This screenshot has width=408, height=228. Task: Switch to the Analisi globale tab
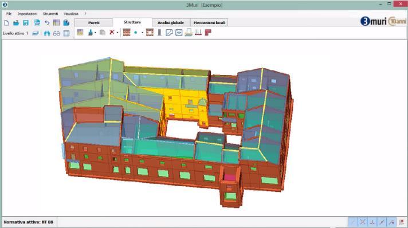(x=171, y=23)
